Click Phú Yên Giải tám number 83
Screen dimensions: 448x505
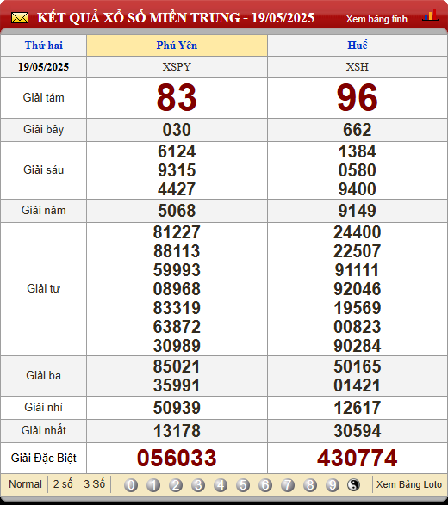tap(177, 97)
